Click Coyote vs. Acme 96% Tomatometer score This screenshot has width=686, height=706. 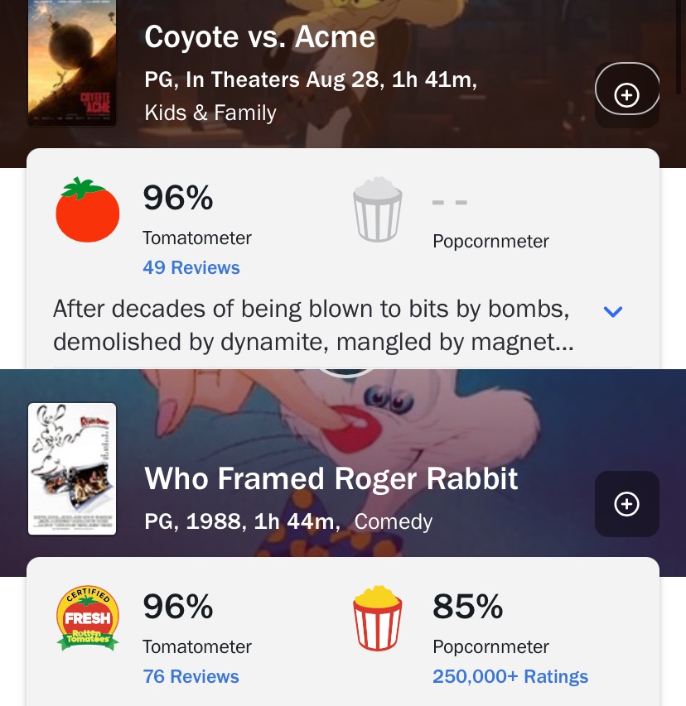[x=178, y=198]
